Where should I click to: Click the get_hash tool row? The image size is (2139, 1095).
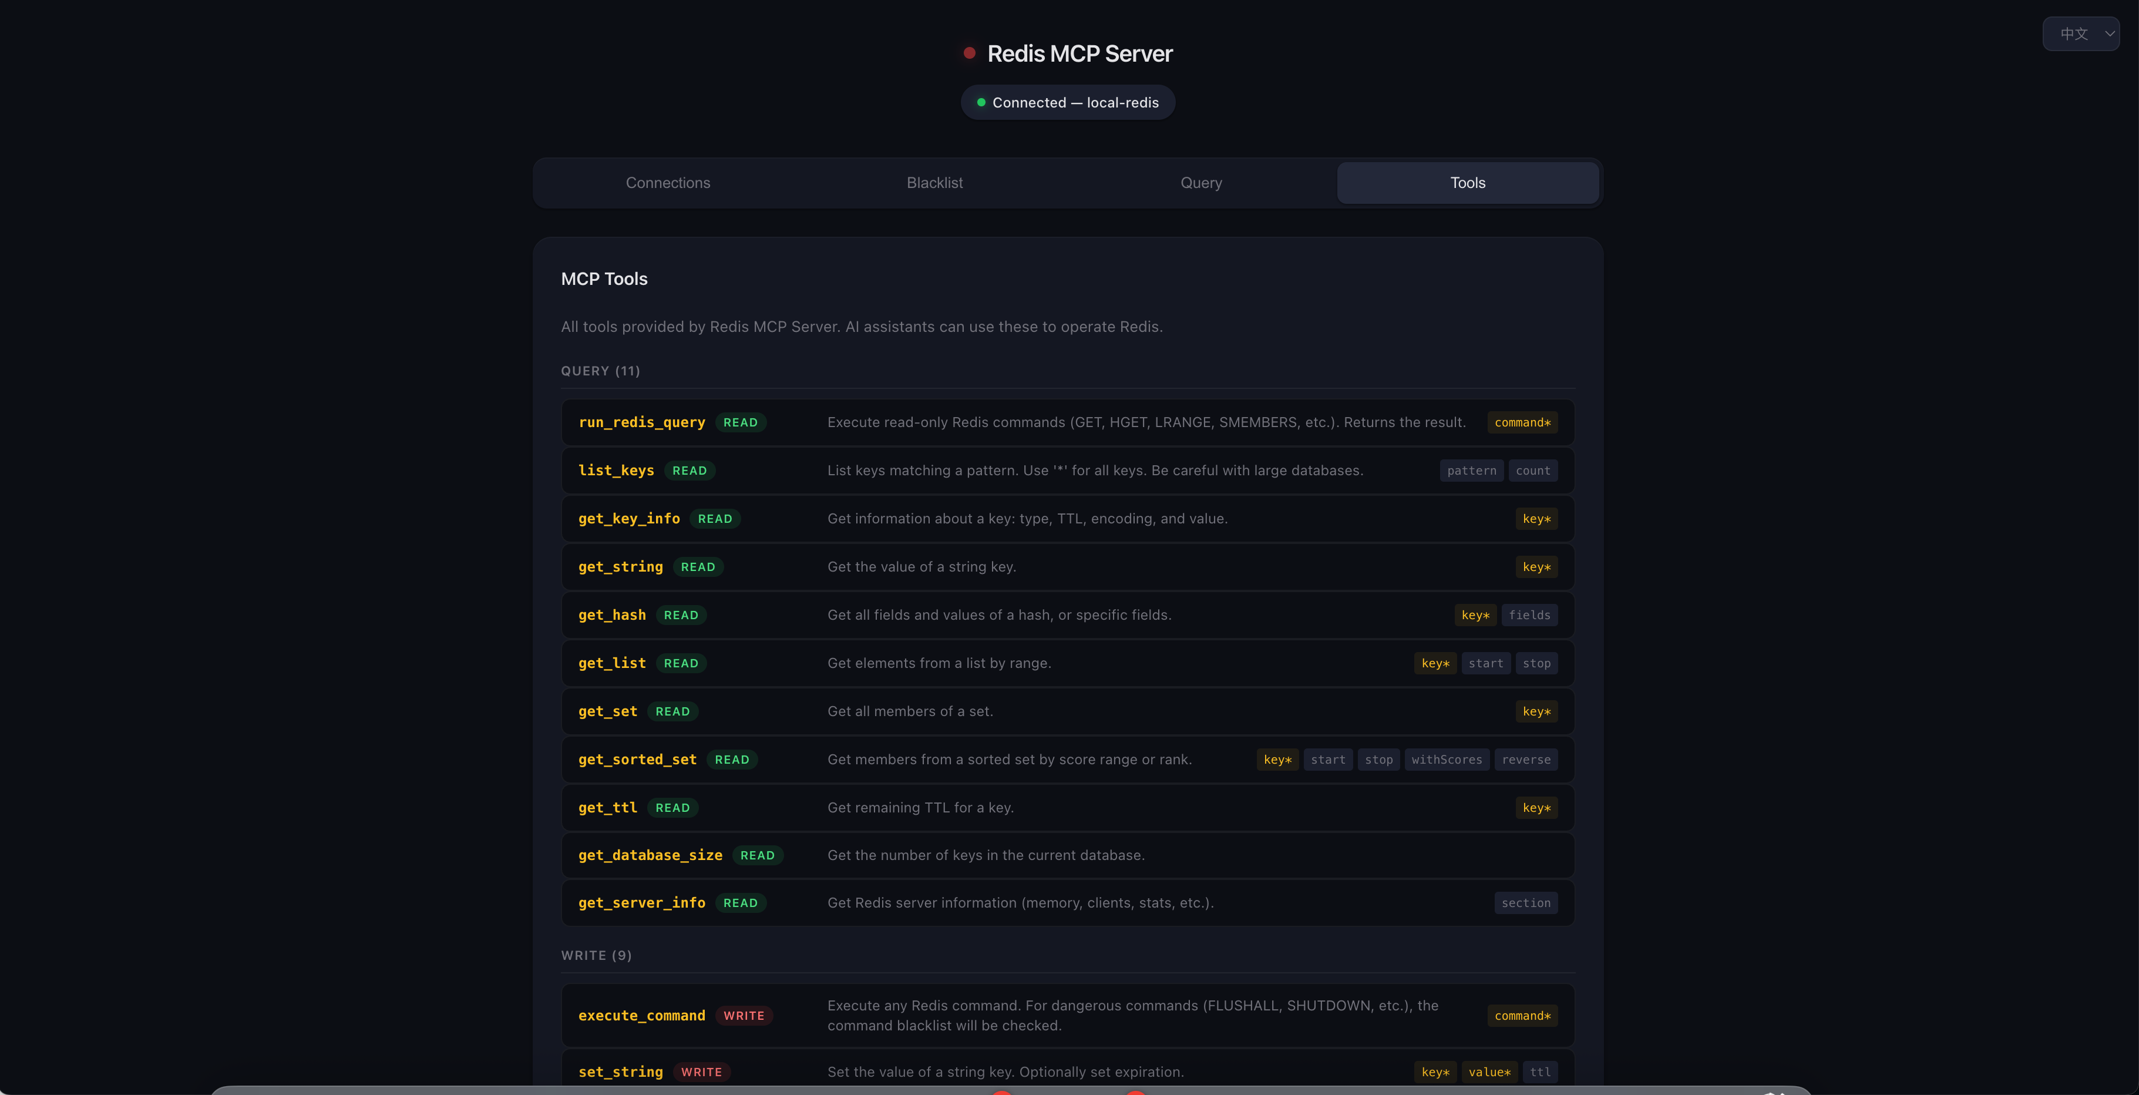coord(1068,615)
